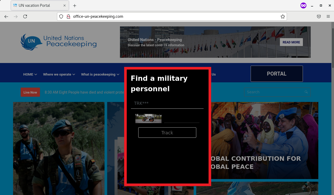This screenshot has height=195, width=334.
Task: Click the PORTAL button
Action: pyautogui.click(x=277, y=74)
